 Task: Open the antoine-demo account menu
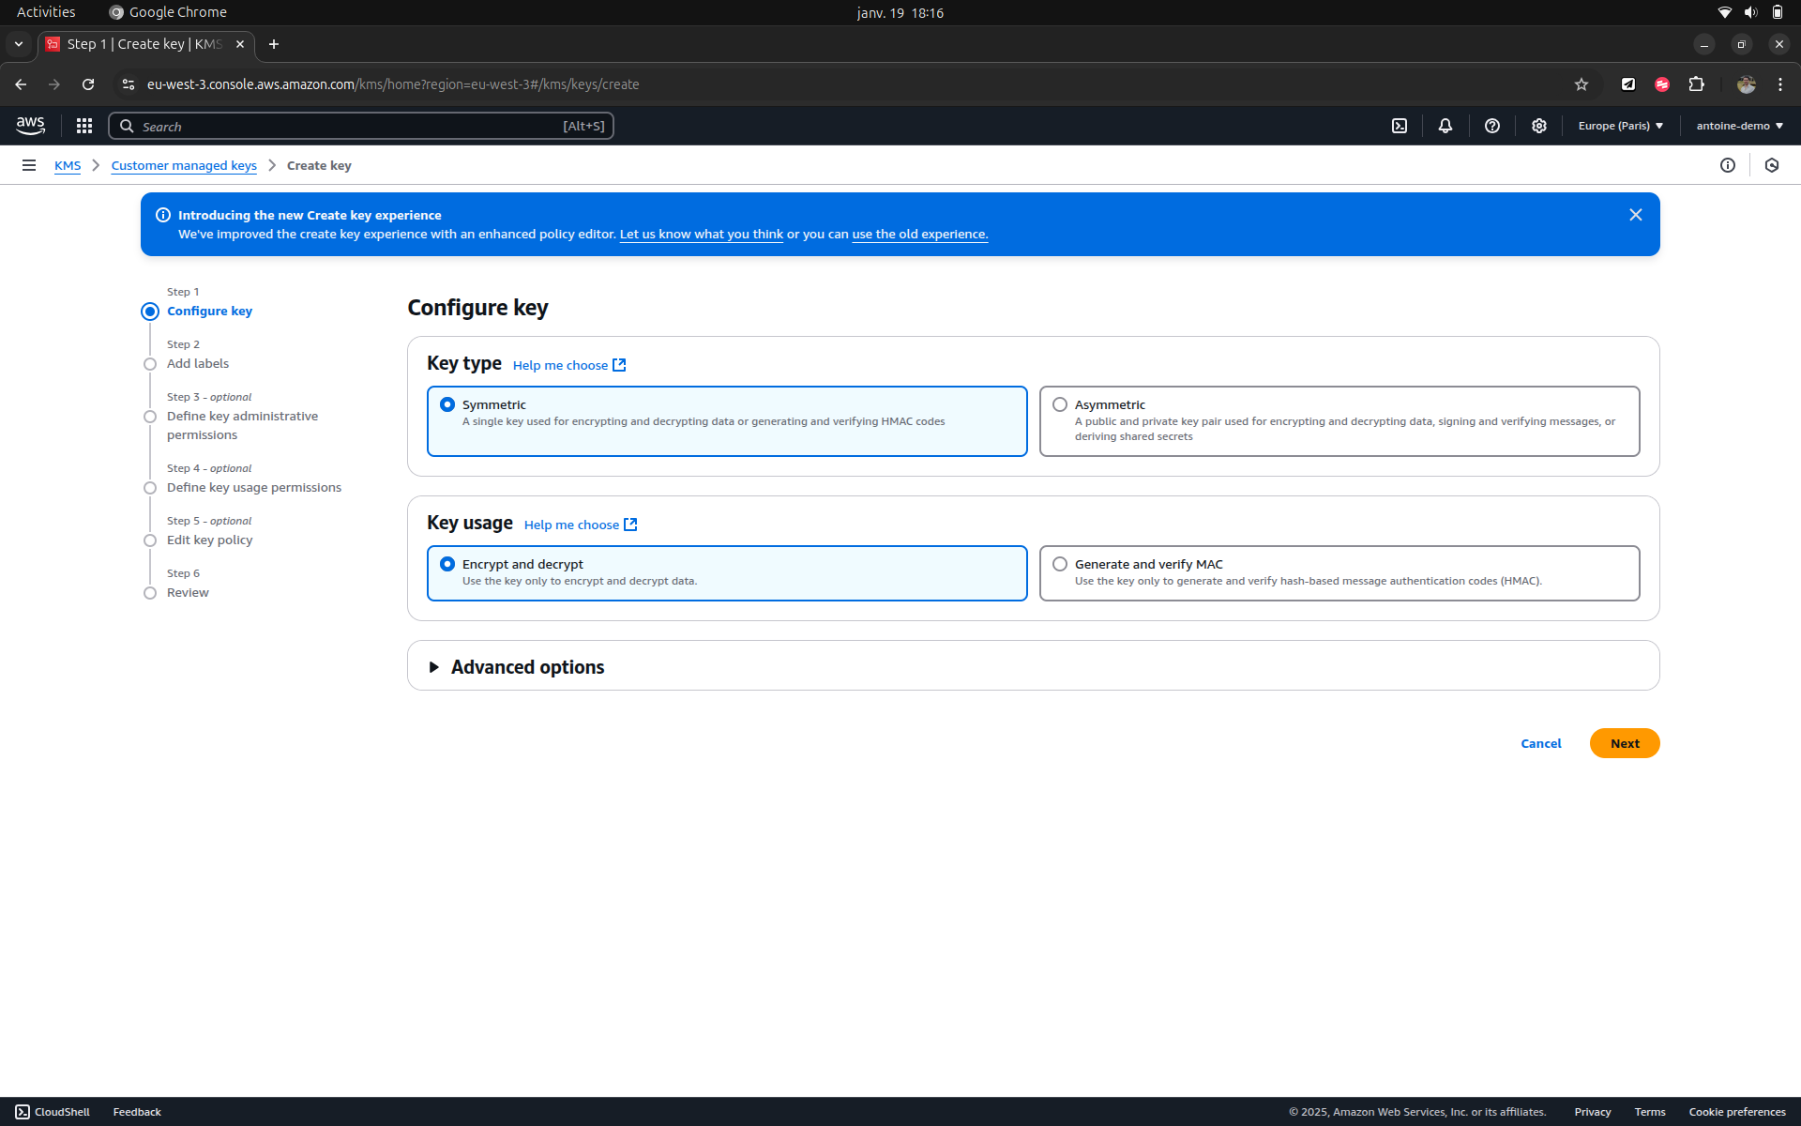click(x=1739, y=126)
